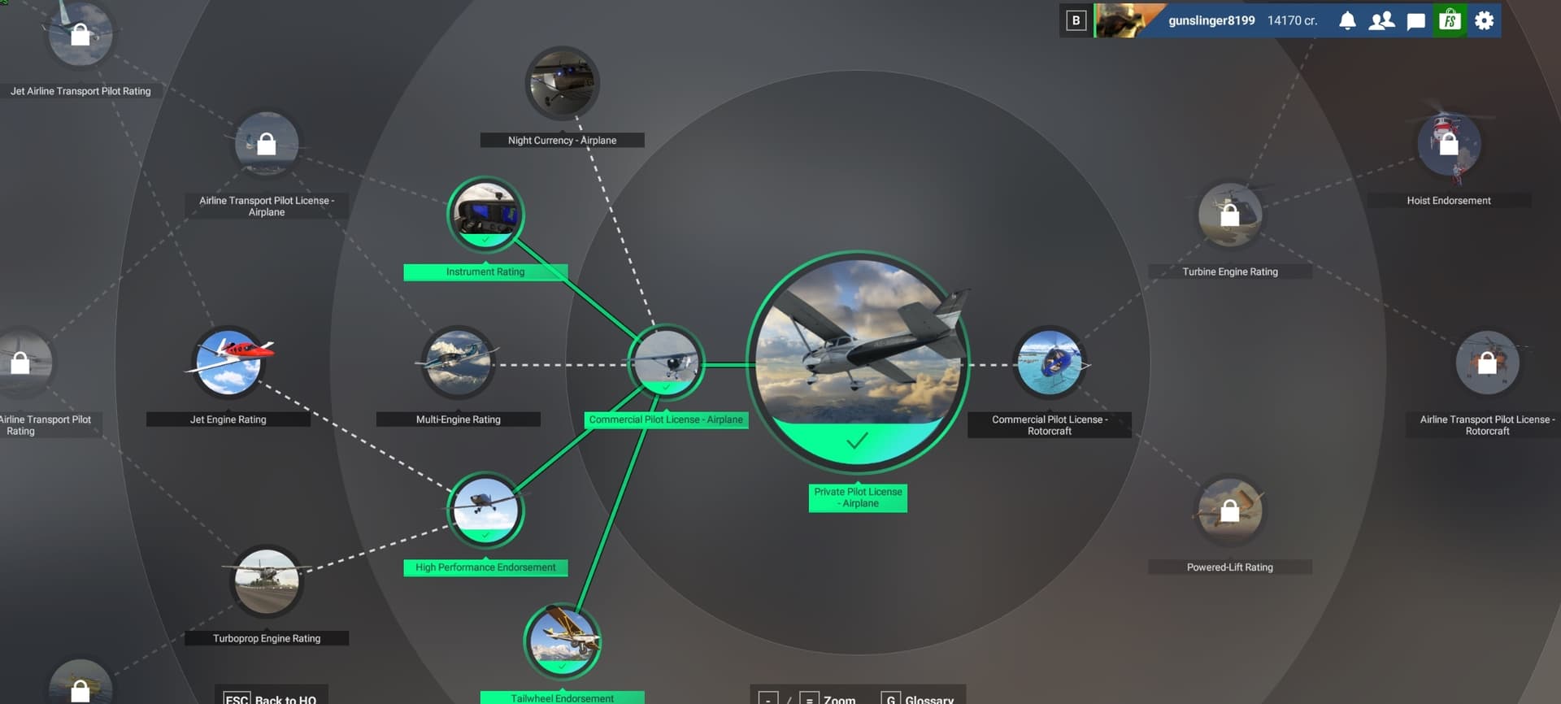Click the Powered-Lift Rating label
Viewport: 1561px width, 704px height.
tap(1230, 567)
